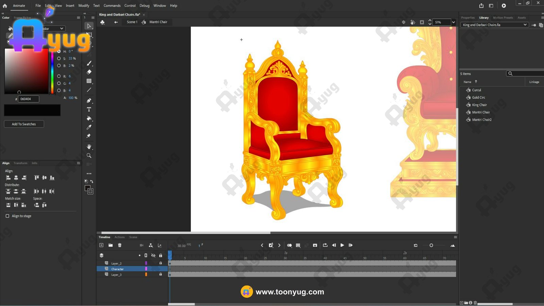
Task: Click the layer parenting view icon
Action: click(151, 245)
